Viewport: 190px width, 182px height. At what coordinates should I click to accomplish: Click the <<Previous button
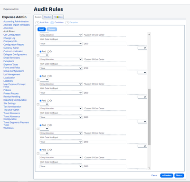(x=167, y=175)
